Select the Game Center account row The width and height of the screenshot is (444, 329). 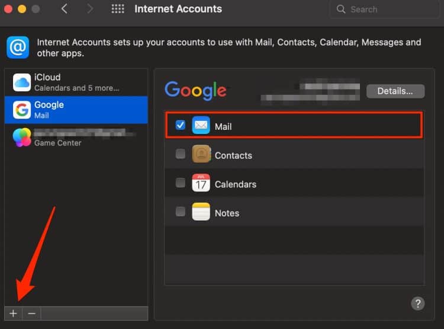[x=76, y=138]
